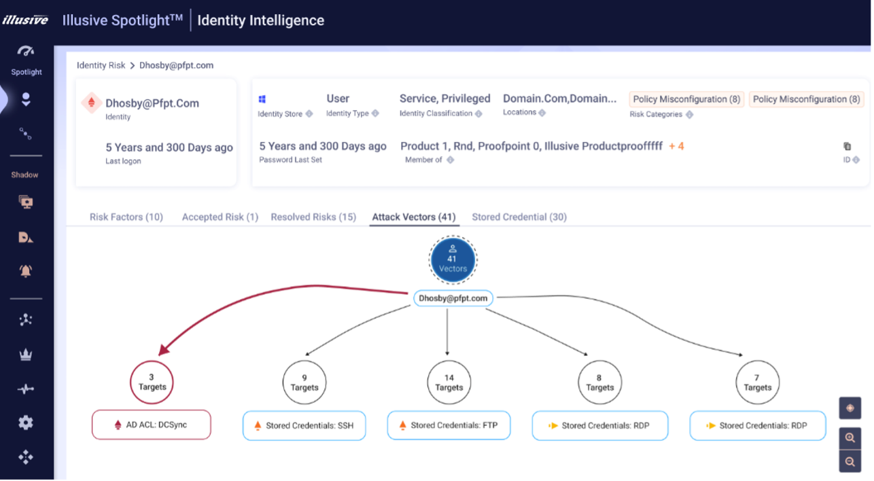This screenshot has height=481, width=874.
Task: Open the 3 Targets circle
Action: tap(152, 382)
